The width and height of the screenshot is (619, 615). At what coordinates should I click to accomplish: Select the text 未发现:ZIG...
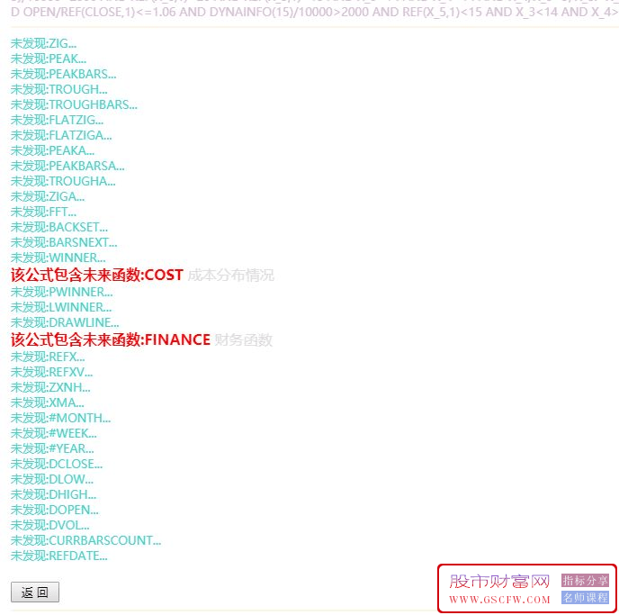(x=43, y=43)
